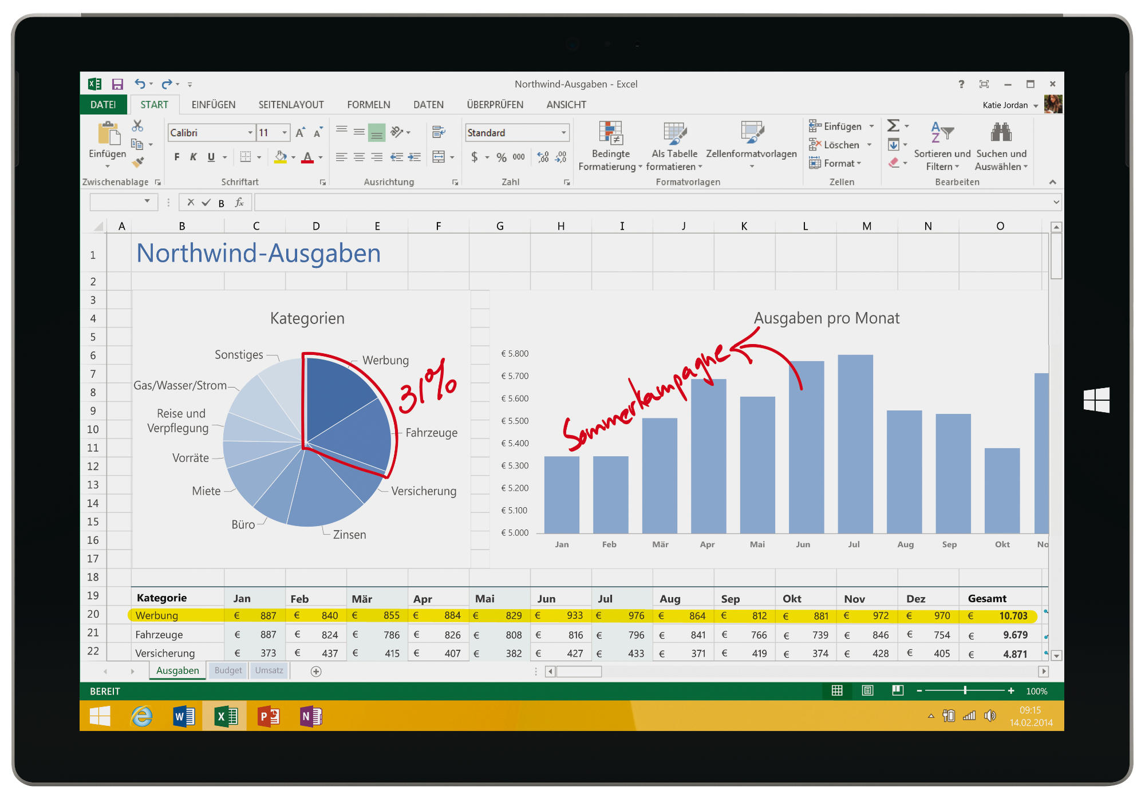
Task: Switch to the Budget sheet tab
Action: pos(228,670)
